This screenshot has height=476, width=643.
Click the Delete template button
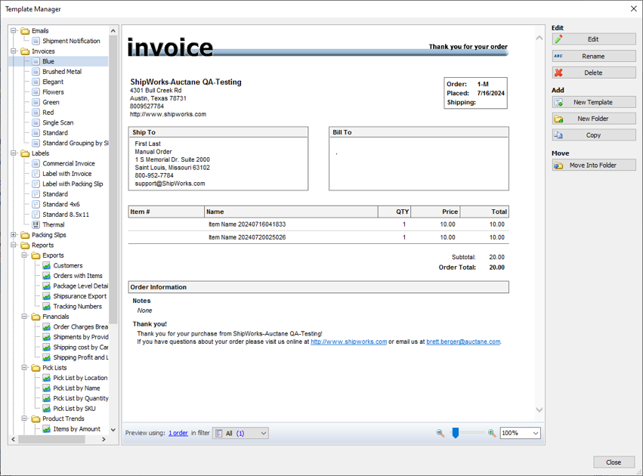593,73
